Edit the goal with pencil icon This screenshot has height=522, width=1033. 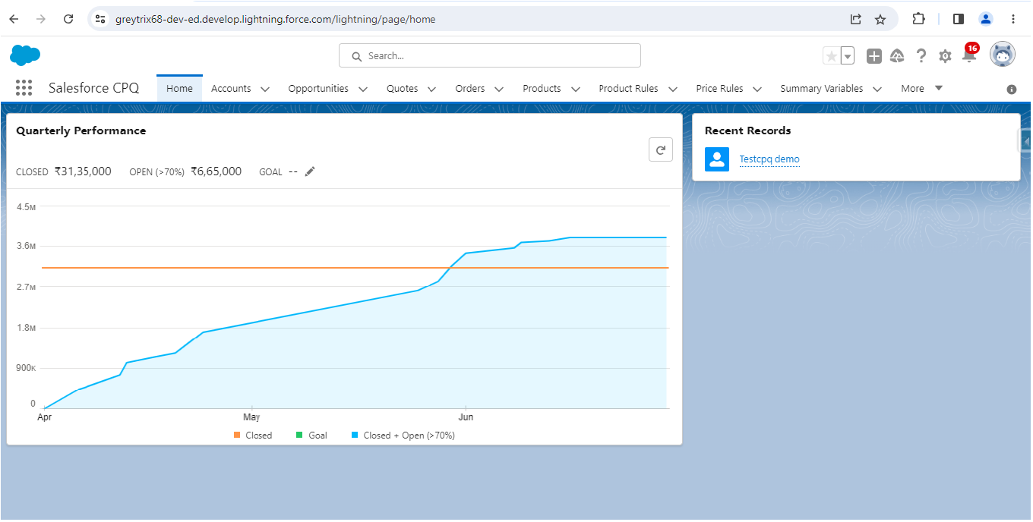pyautogui.click(x=309, y=171)
